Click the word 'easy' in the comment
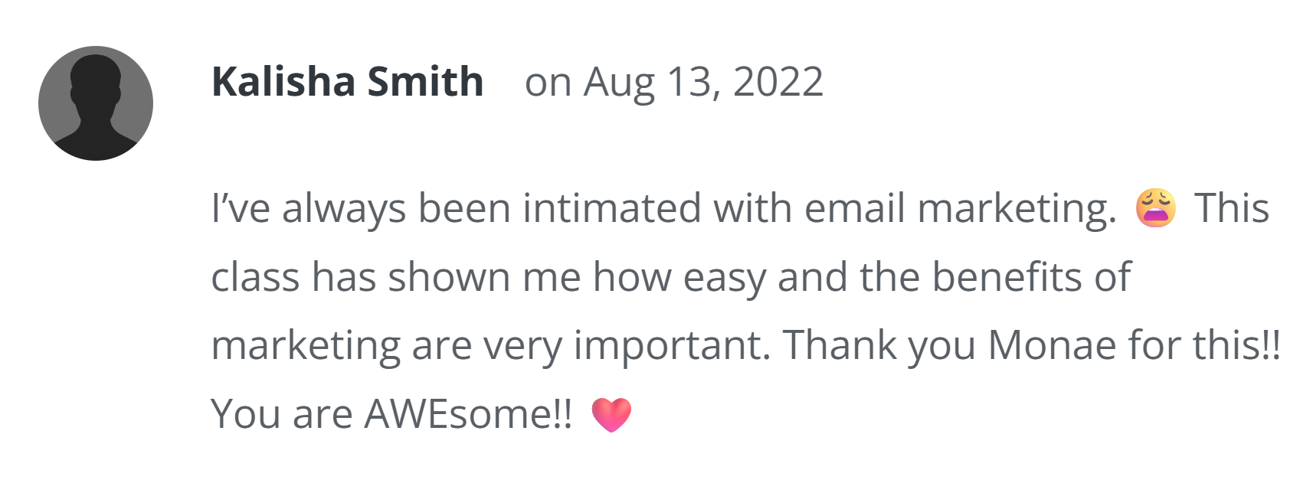Screen dimensions: 1313x496 (724, 276)
